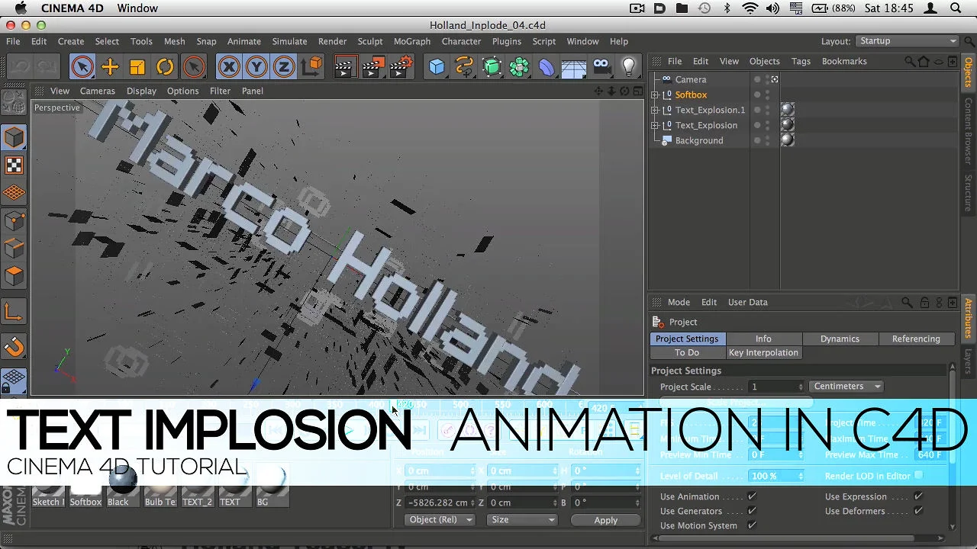This screenshot has height=549, width=977.
Task: Toggle X axis lock
Action: pos(229,67)
